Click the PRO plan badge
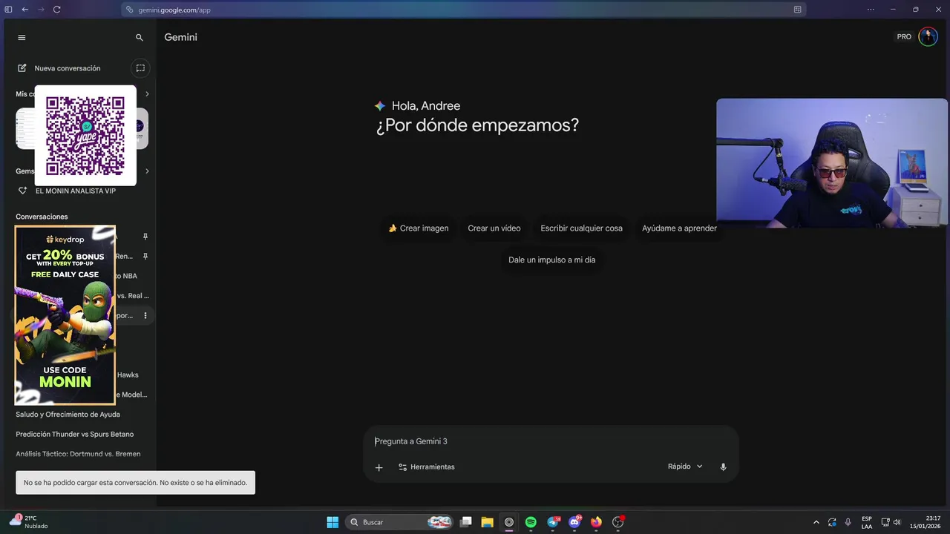The width and height of the screenshot is (950, 534). pos(904,37)
